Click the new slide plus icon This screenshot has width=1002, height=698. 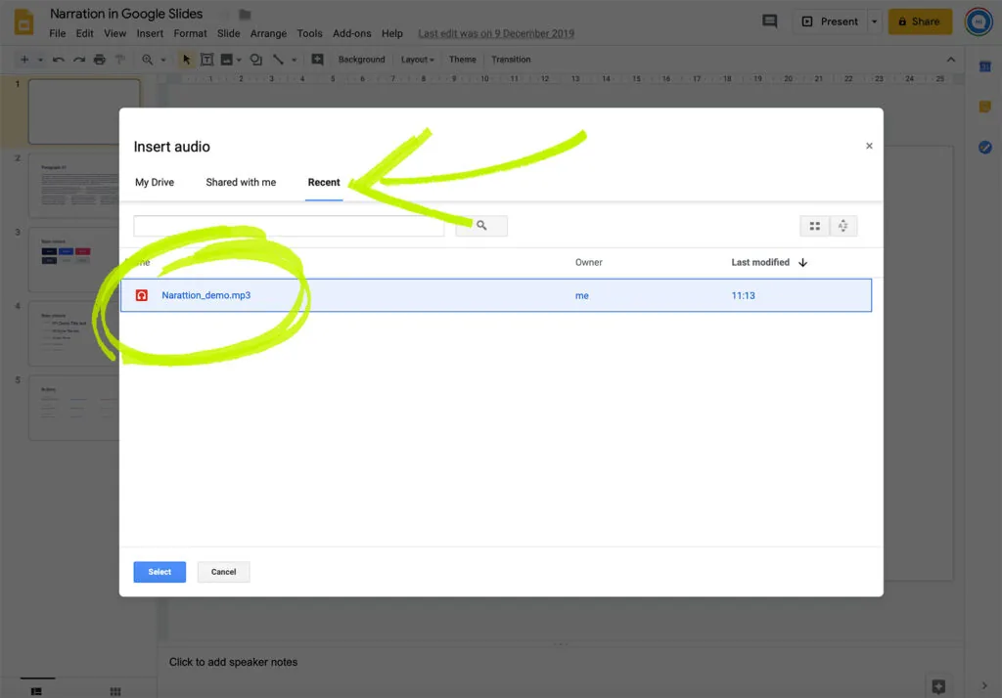[24, 60]
